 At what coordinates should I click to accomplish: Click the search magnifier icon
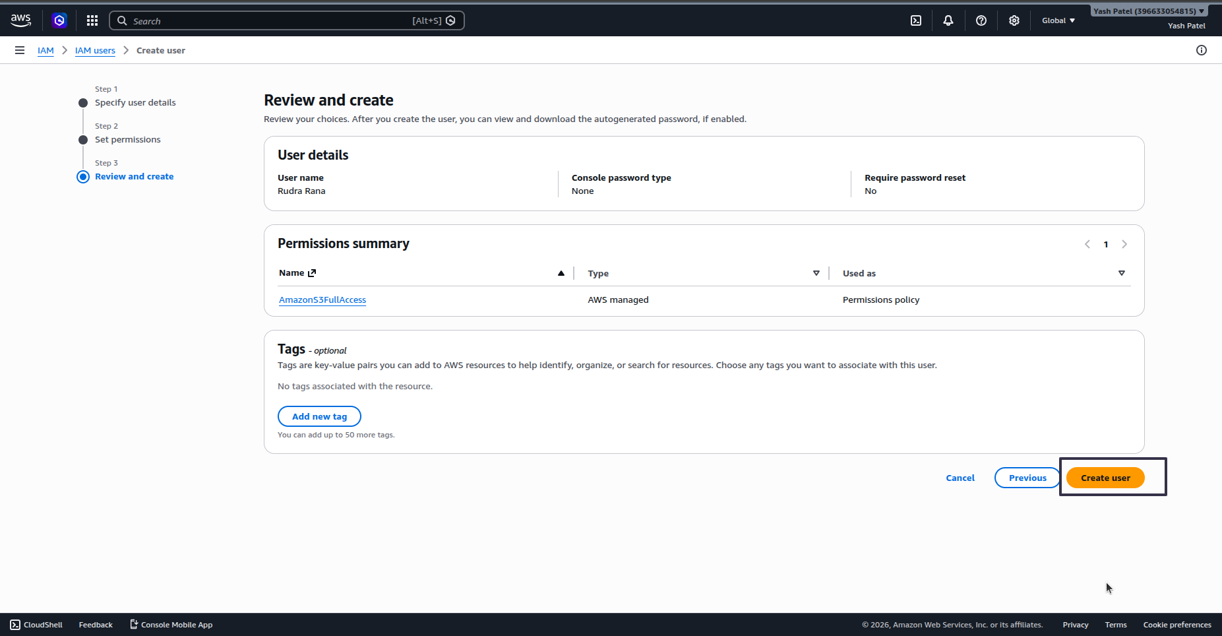pyautogui.click(x=122, y=20)
